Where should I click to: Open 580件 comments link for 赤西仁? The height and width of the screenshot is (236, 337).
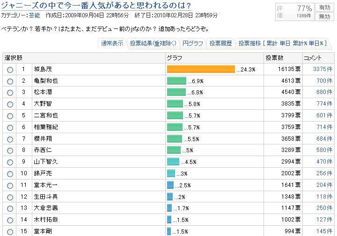pyautogui.click(x=324, y=150)
